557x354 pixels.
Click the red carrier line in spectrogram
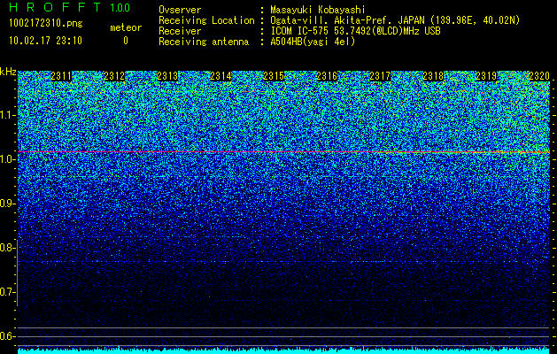pos(283,152)
